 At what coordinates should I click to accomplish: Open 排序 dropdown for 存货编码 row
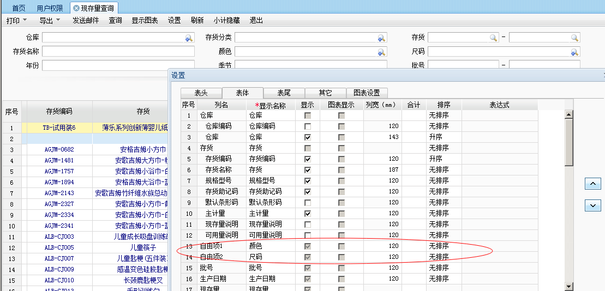click(444, 159)
